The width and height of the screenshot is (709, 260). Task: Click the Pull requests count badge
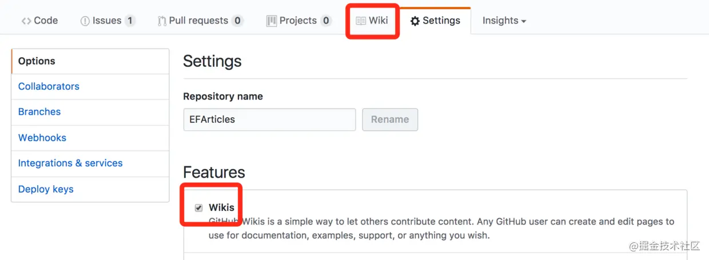(237, 21)
